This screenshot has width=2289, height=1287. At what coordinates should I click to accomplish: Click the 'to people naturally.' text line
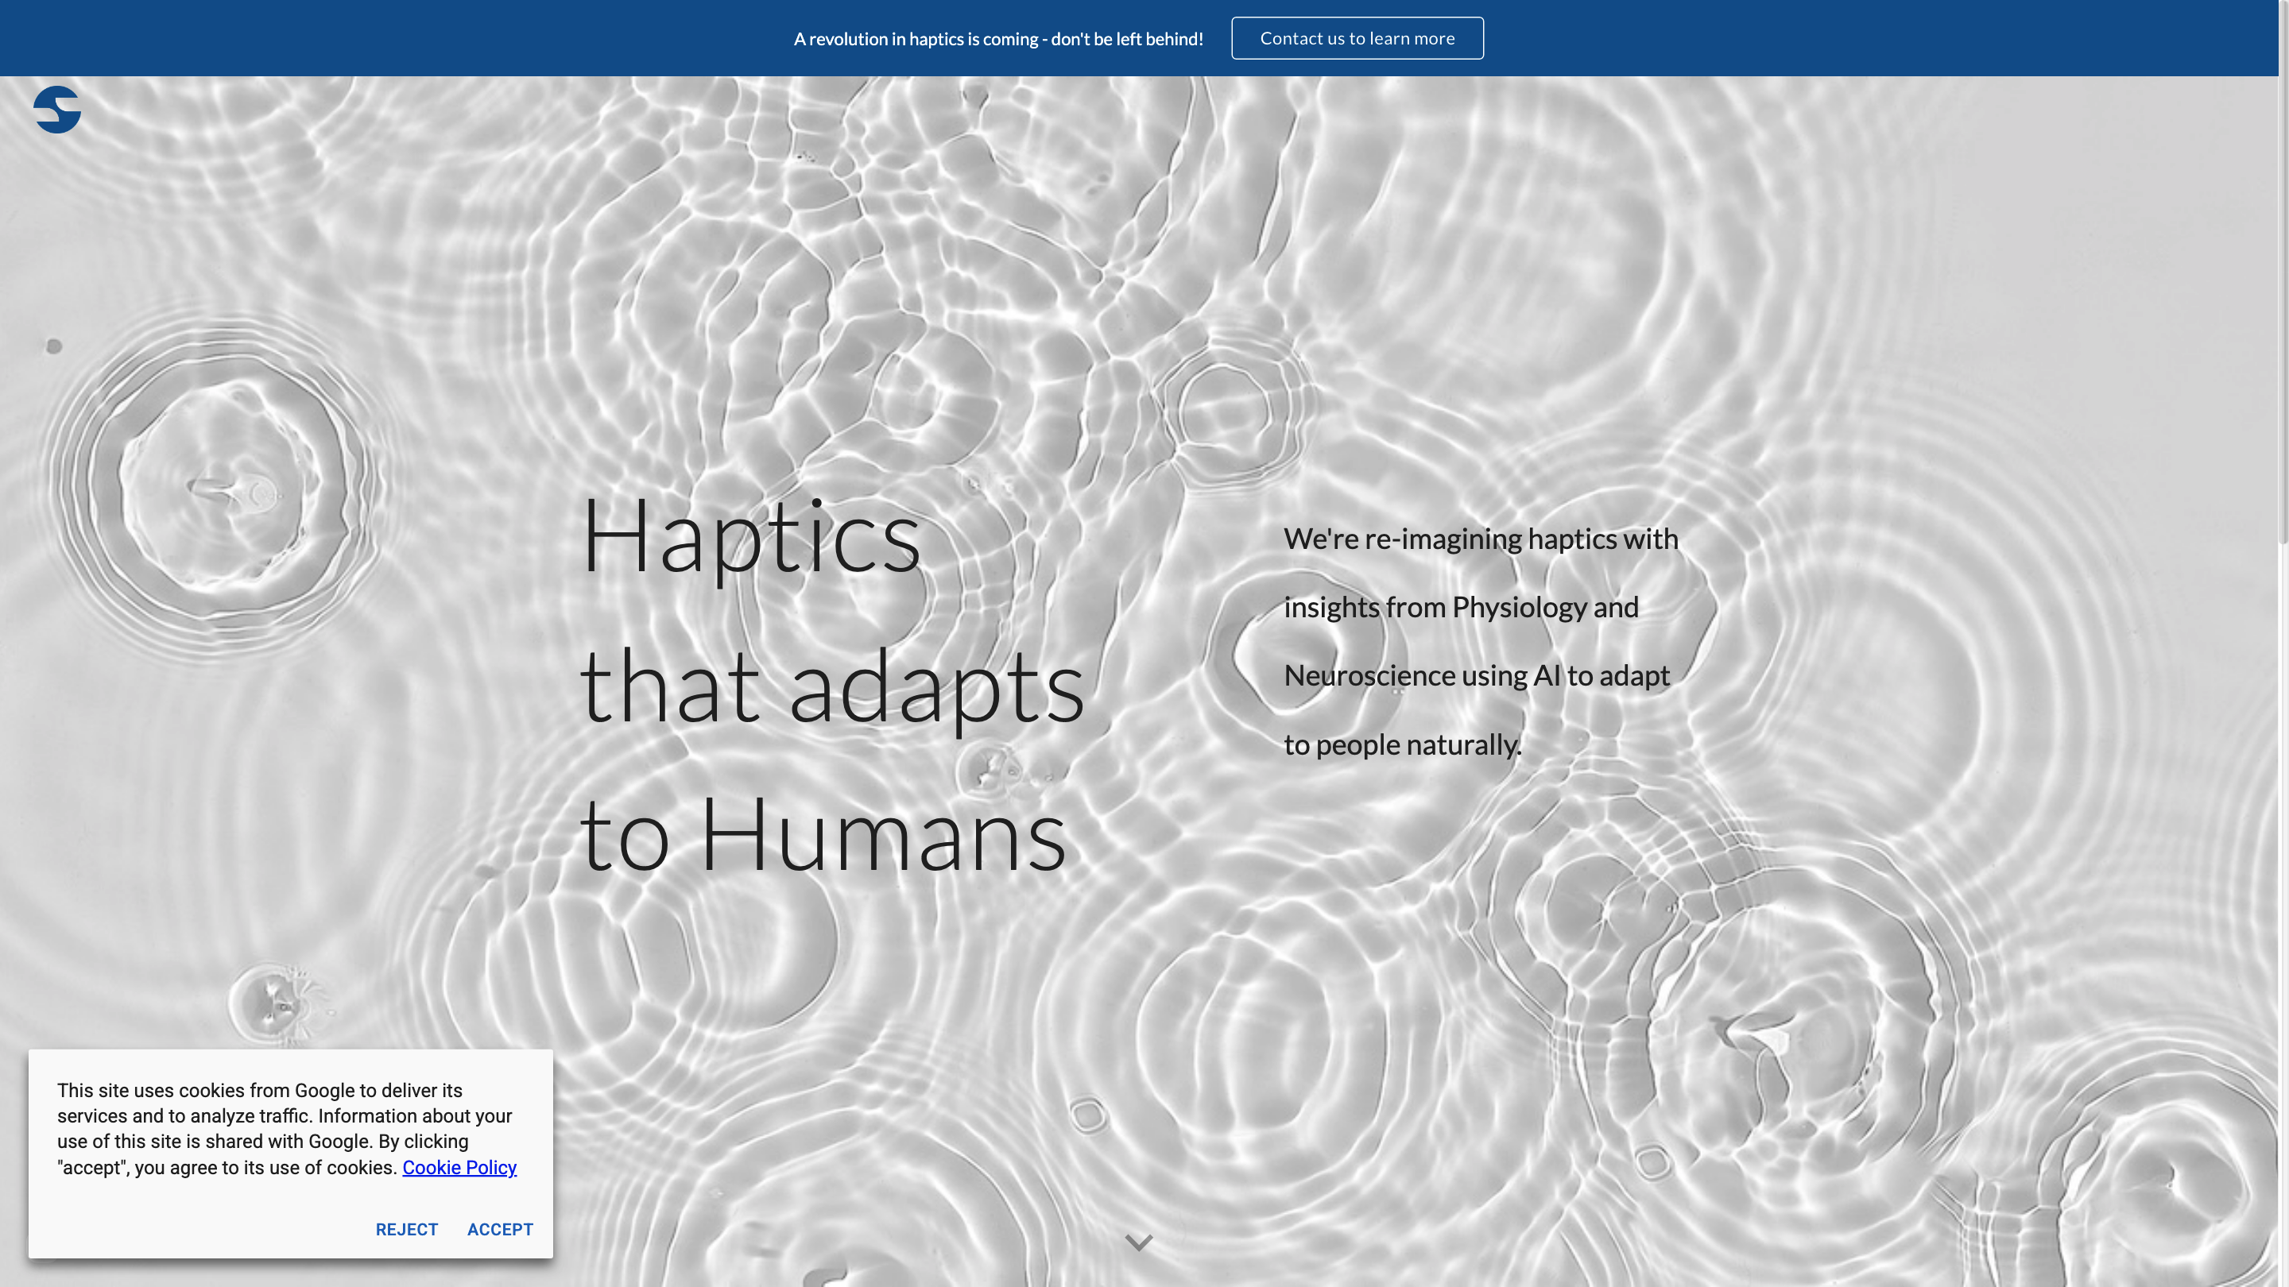1402,744
